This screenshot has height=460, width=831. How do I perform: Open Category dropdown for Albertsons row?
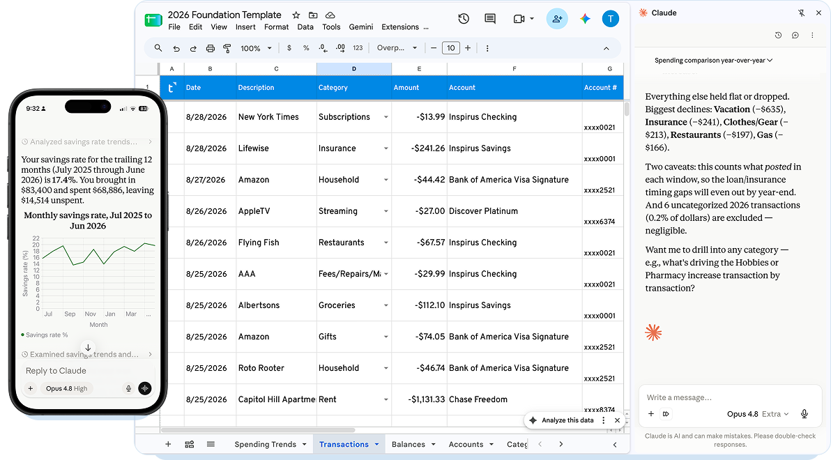[x=386, y=305]
